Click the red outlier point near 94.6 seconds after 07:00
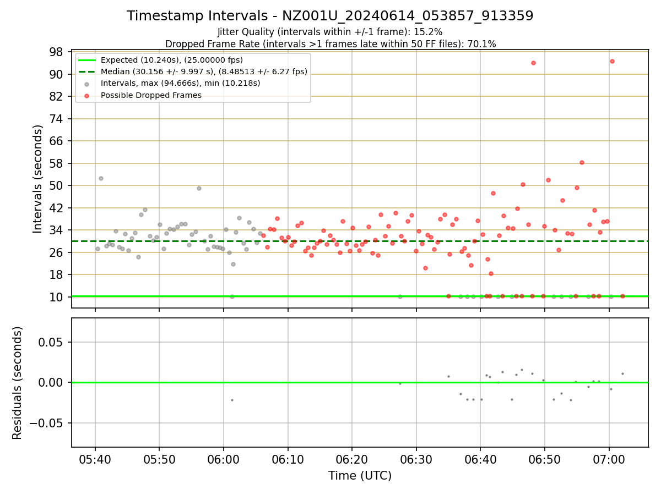The image size is (661, 495). click(612, 61)
